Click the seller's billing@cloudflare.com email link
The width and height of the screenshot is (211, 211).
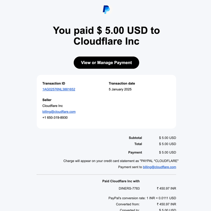point(59,111)
